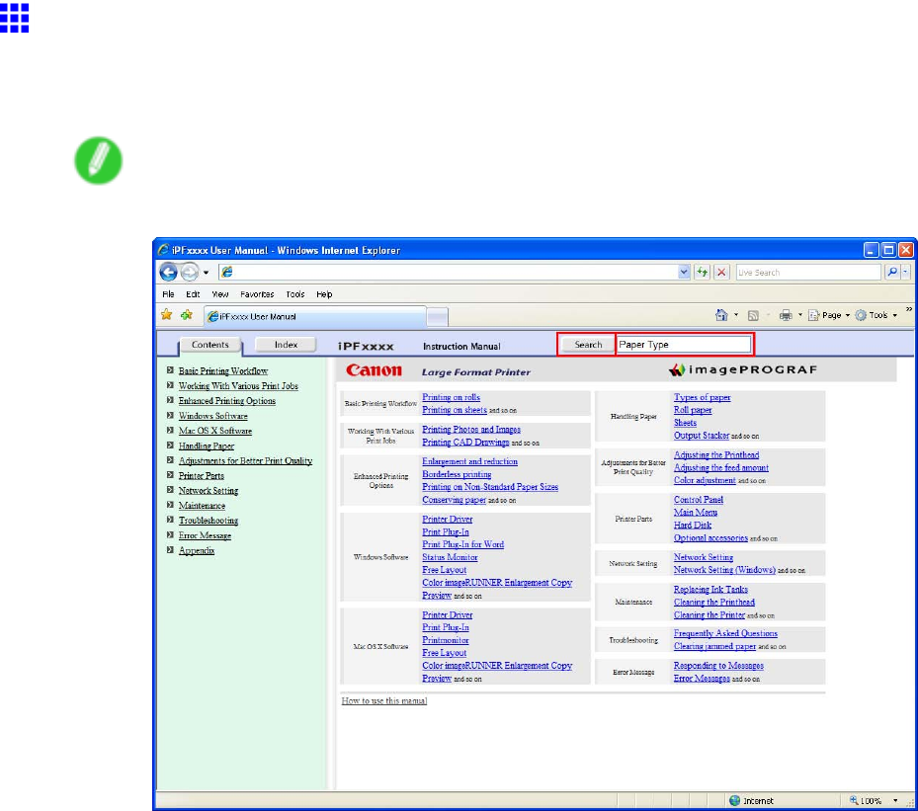
Task: Open the How to use this manual link
Action: [384, 700]
